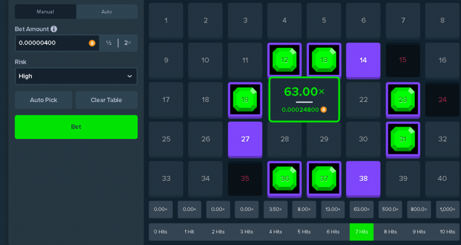Image resolution: width=461 pixels, height=245 pixels.
Task: Select number tile 16
Action: coord(443,61)
